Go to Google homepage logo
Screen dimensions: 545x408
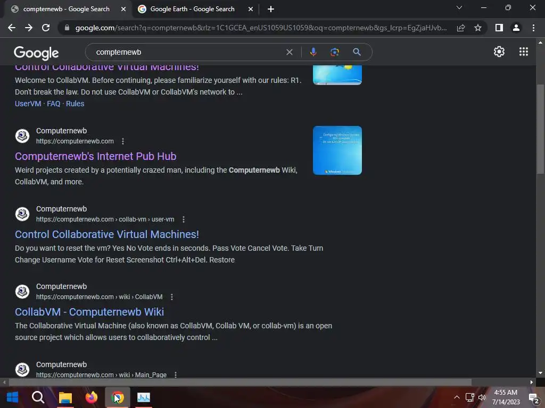36,53
